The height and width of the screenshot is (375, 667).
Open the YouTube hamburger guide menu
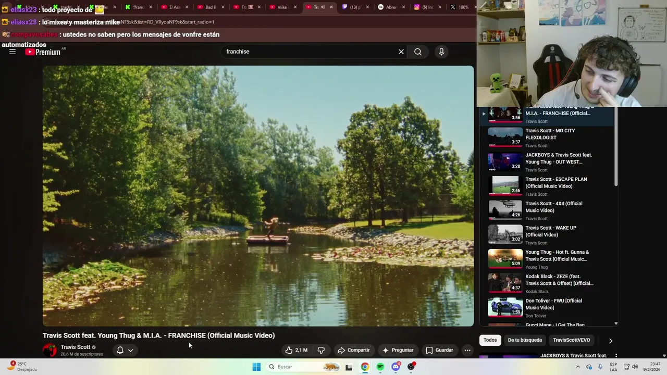tap(13, 52)
